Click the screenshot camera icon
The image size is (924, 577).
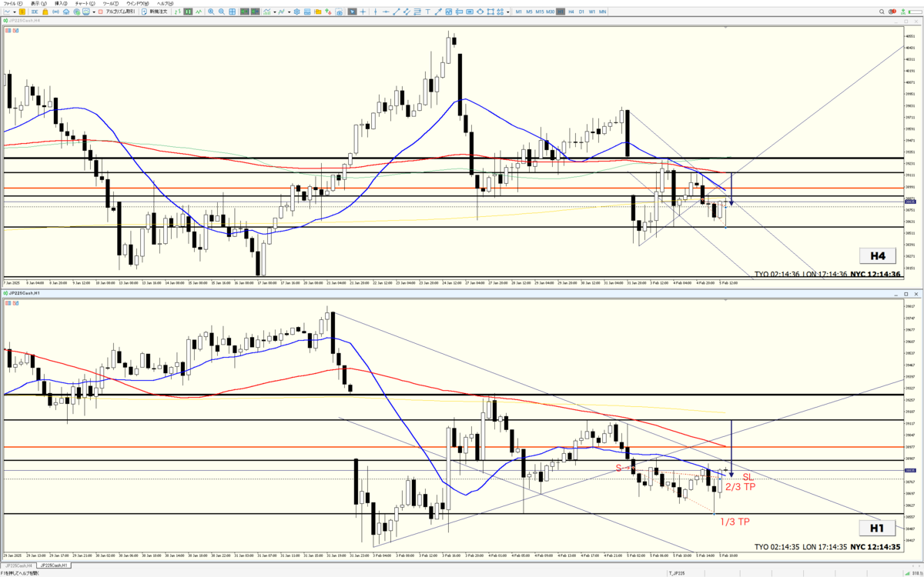(x=339, y=12)
